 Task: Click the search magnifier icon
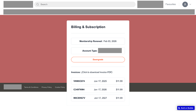(x=37, y=4)
